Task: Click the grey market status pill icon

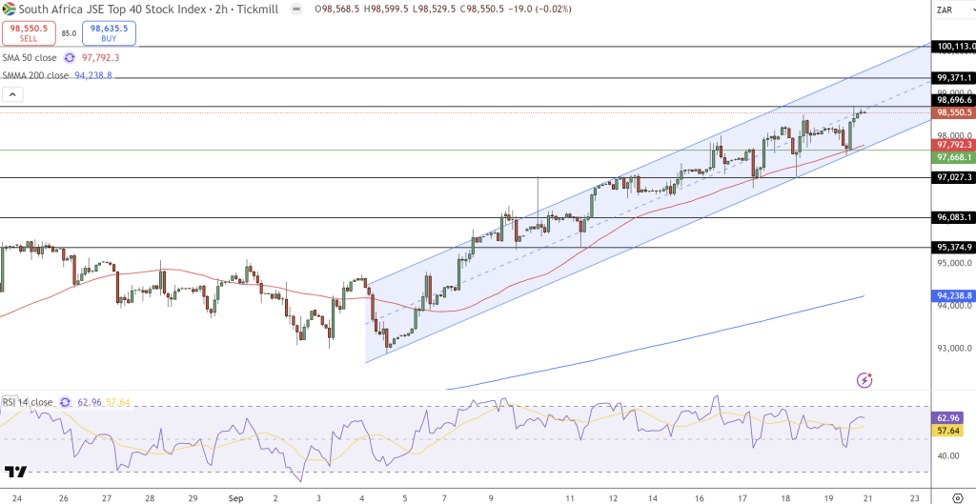Action: [297, 10]
